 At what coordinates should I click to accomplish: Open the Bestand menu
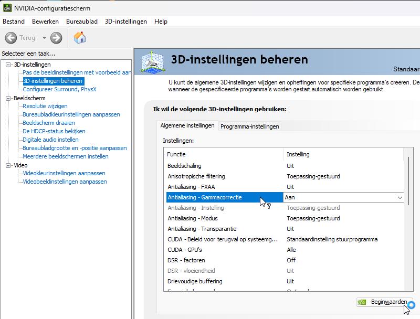click(x=14, y=22)
